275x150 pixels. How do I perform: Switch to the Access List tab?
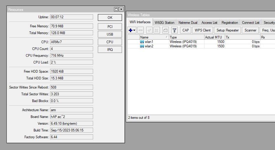[209, 23]
